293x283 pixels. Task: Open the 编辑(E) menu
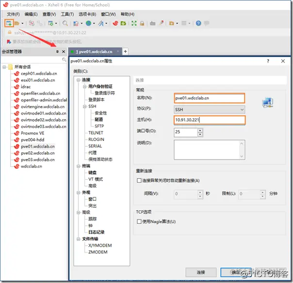pos(31,14)
